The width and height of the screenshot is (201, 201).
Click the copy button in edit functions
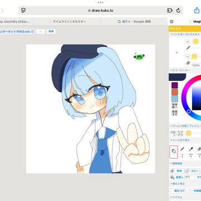[195, 171]
